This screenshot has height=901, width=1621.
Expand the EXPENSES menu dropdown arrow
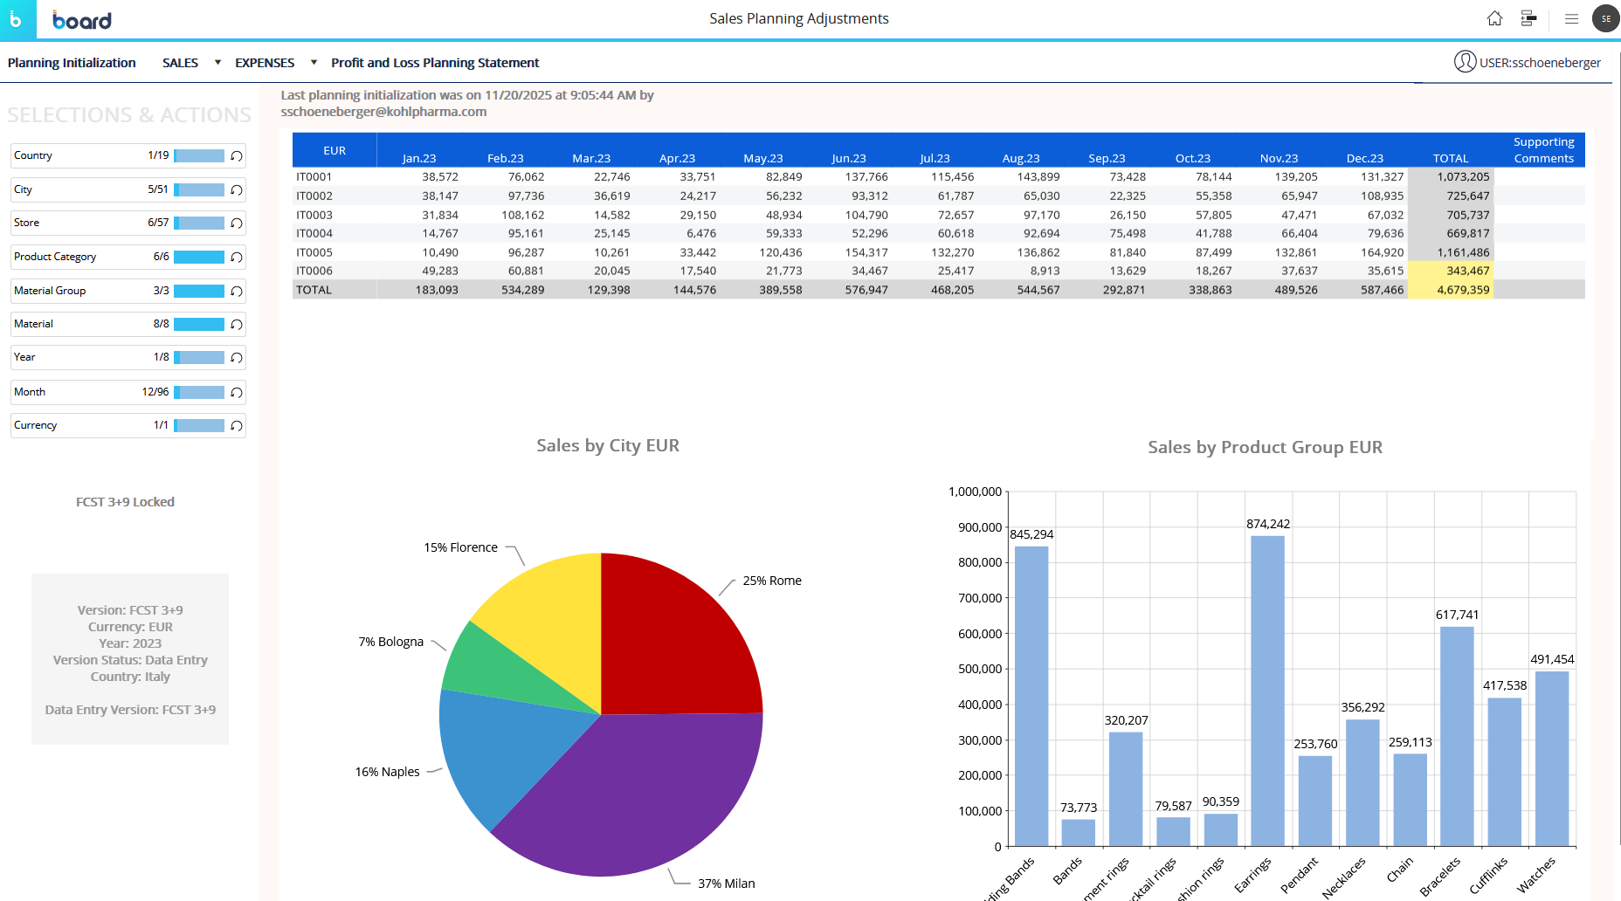click(314, 63)
